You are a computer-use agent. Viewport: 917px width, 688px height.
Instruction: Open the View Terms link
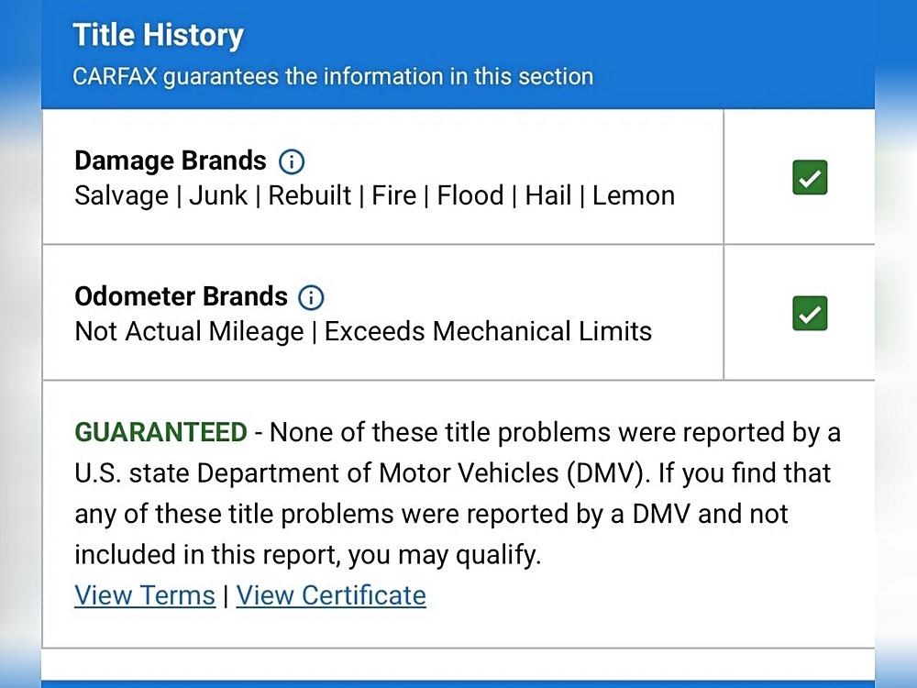pyautogui.click(x=145, y=595)
